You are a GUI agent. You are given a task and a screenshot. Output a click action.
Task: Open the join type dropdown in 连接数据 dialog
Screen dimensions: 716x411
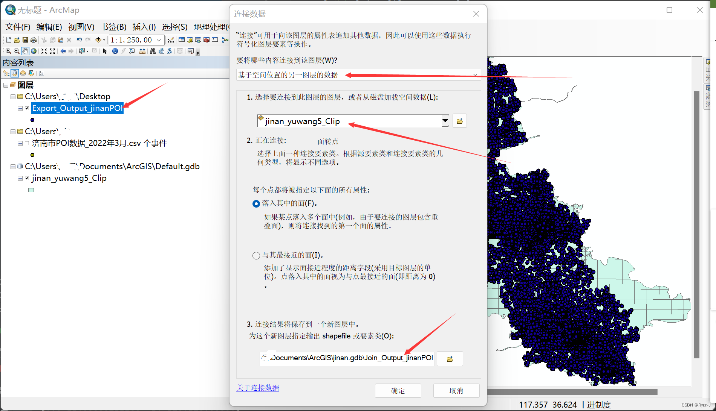point(476,74)
